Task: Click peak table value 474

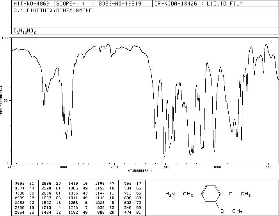Action: pyautogui.click(x=128, y=212)
